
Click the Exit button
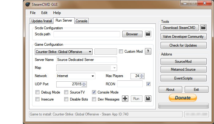pyautogui.click(x=196, y=90)
